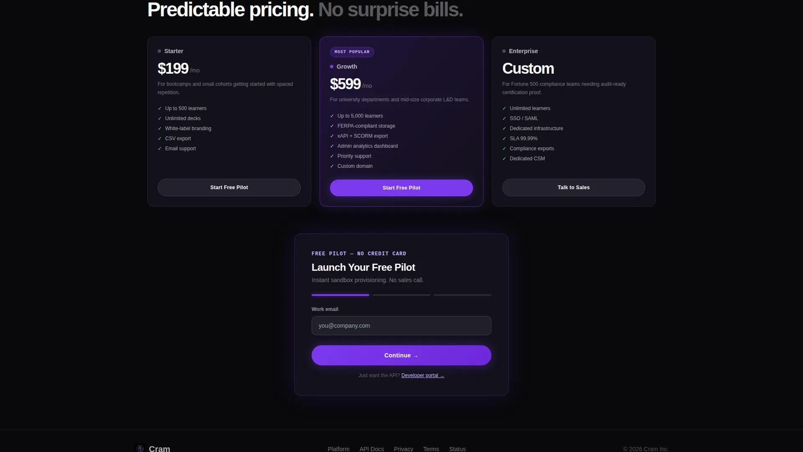
Task: Open the Status footer link
Action: pos(458,449)
